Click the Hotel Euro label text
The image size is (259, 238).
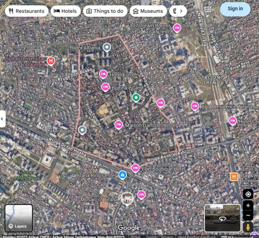click(121, 75)
